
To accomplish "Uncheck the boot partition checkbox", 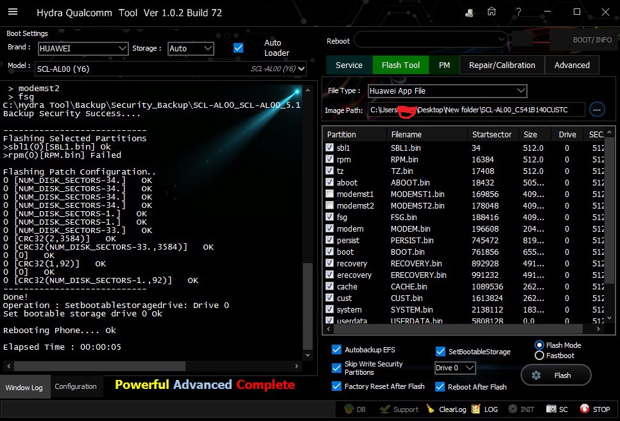I will pyautogui.click(x=329, y=252).
